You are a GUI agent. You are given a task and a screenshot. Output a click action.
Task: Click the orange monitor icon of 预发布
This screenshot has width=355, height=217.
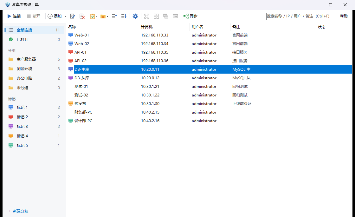point(71,104)
